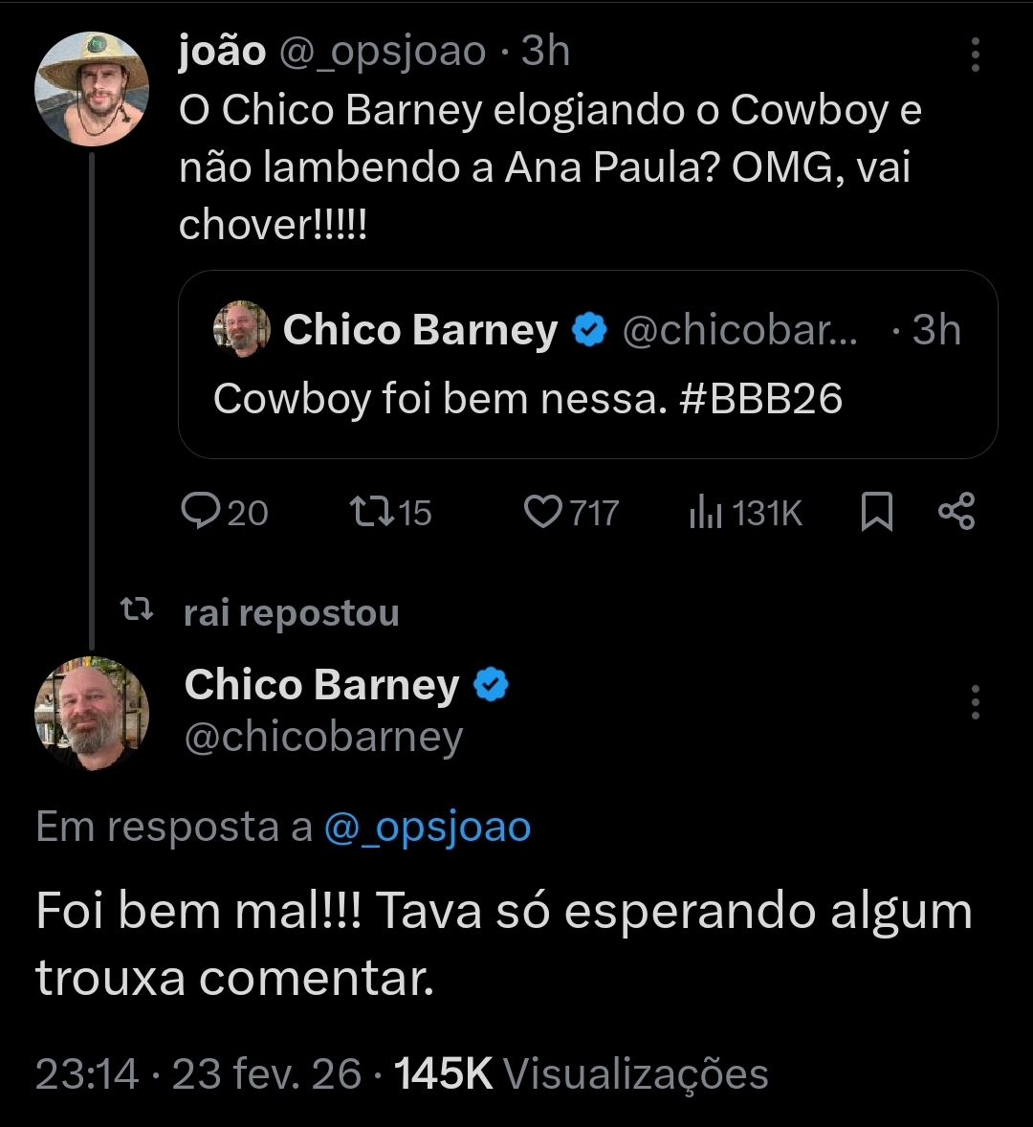Repost joão's tweet with retweet icon
The height and width of the screenshot is (1127, 1033).
tap(372, 513)
